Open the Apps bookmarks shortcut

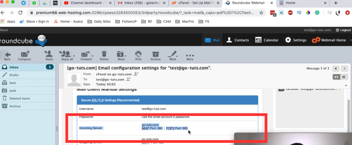(8, 21)
